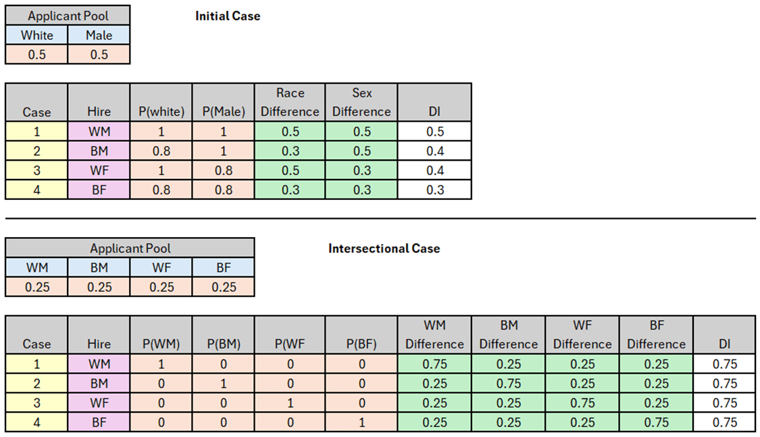This screenshot has height=437, width=760.
Task: Select the 0.5 DI cell in Initial Case table
Action: click(434, 131)
